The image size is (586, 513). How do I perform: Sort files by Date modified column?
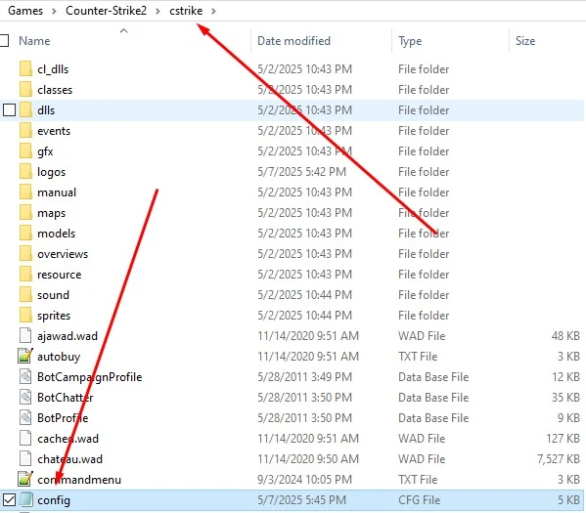pyautogui.click(x=293, y=41)
